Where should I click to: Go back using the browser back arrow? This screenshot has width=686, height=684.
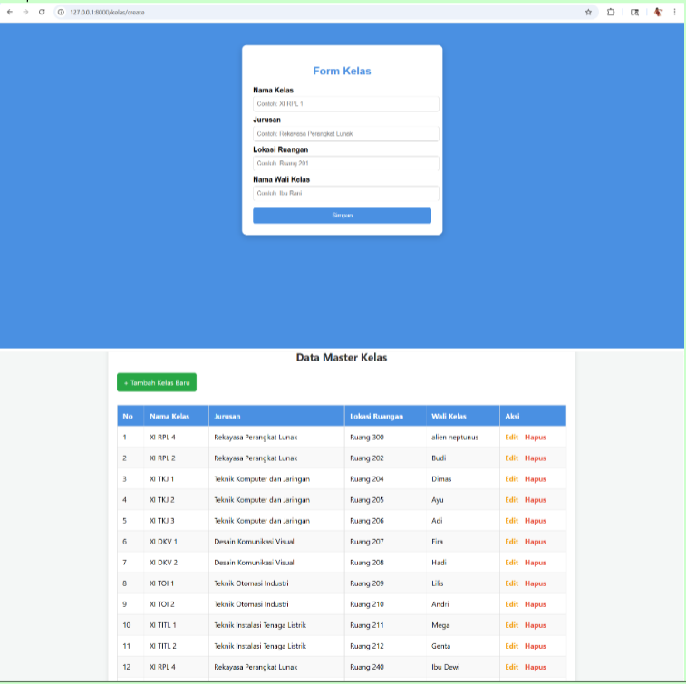coord(10,13)
